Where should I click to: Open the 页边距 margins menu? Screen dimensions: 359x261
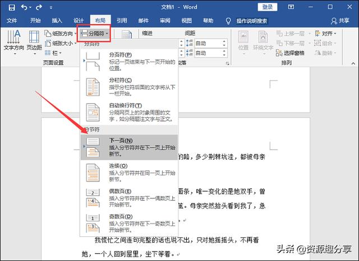click(x=34, y=43)
